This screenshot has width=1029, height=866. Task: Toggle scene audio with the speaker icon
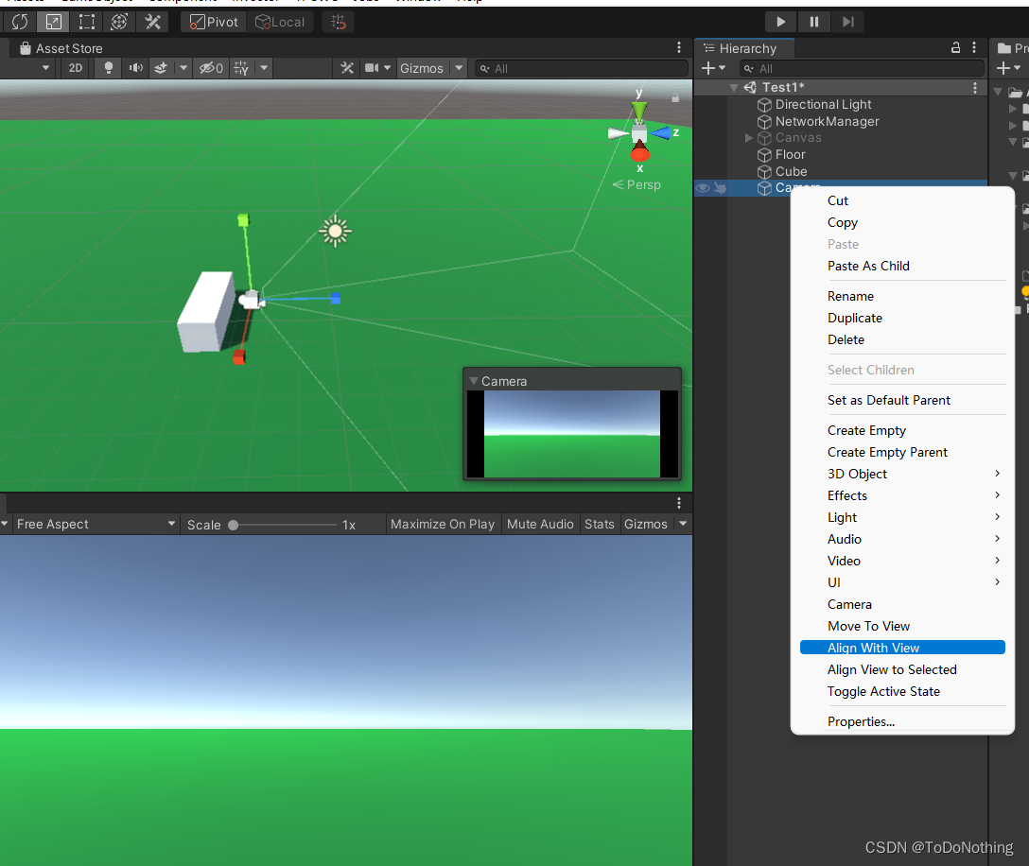click(136, 67)
